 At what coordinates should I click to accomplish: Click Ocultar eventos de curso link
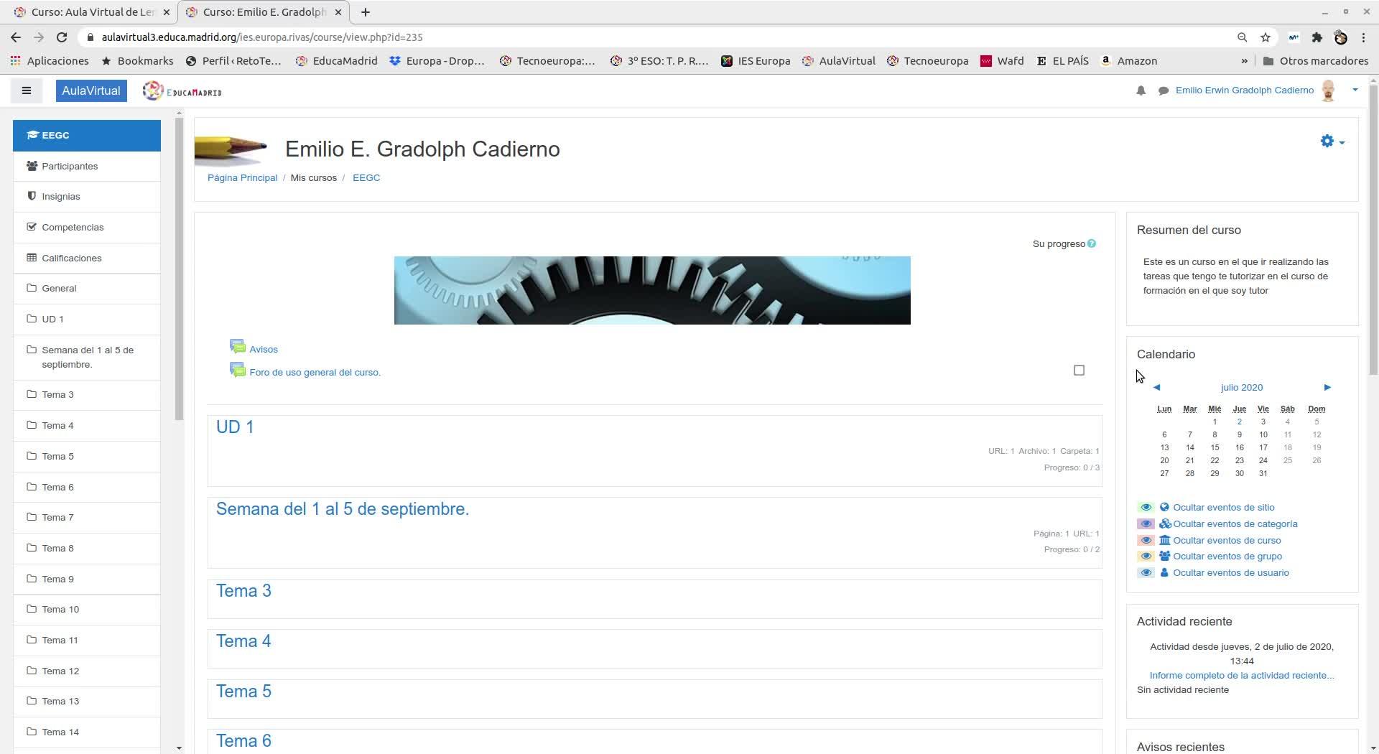coord(1227,541)
